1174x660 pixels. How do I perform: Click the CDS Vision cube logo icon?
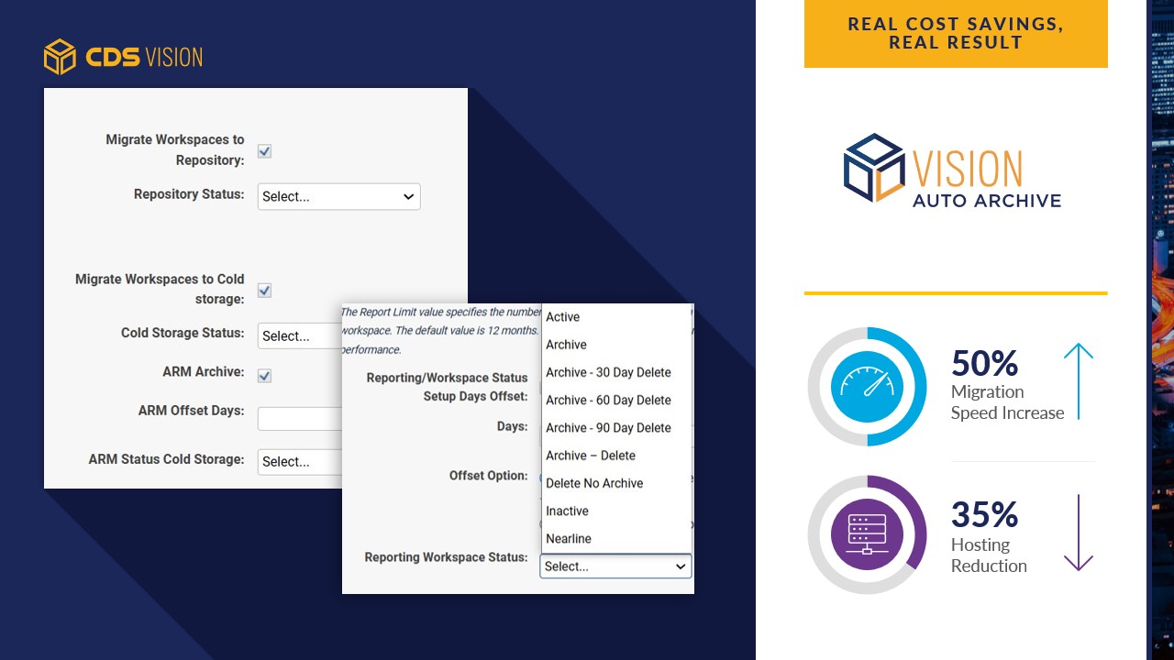(x=60, y=57)
